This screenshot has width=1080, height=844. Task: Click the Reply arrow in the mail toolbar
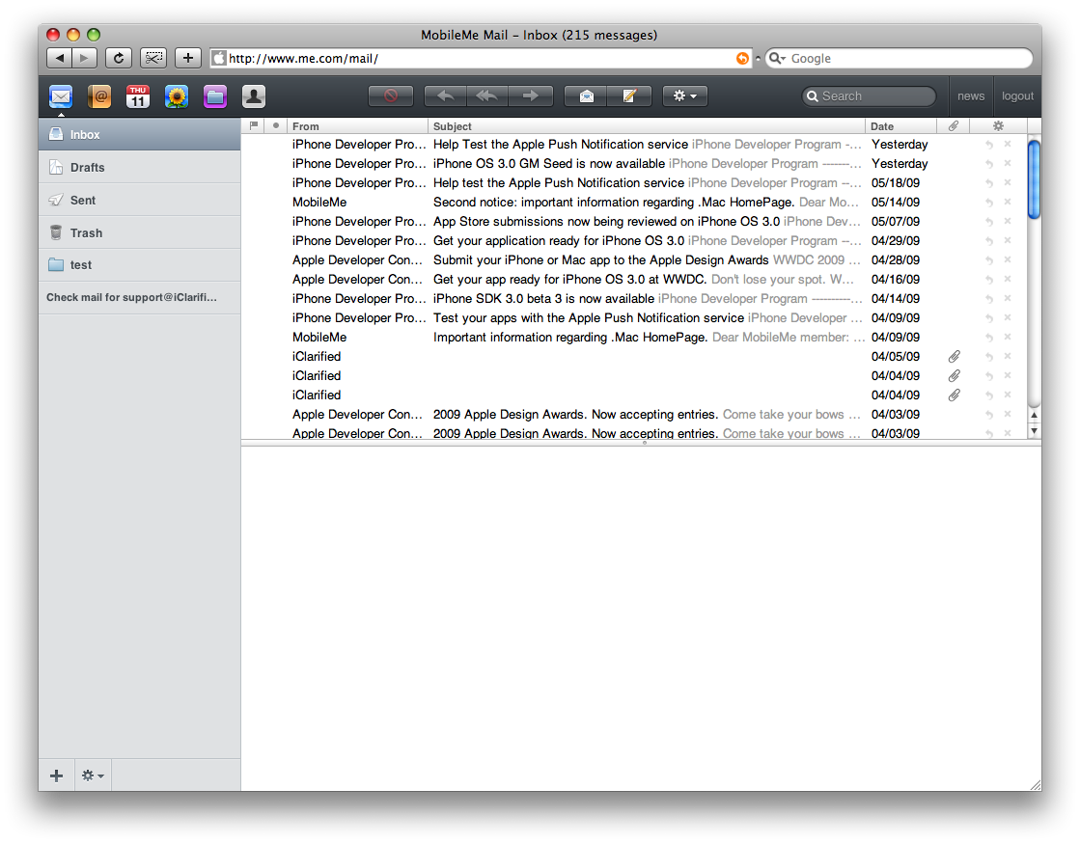pos(445,96)
